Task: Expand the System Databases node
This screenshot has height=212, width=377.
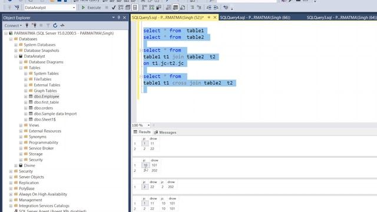Action: pyautogui.click(x=16, y=45)
